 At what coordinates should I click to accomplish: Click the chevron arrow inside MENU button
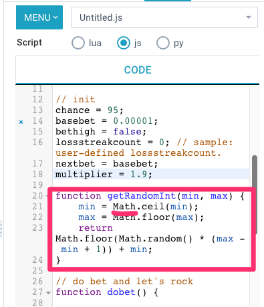pos(55,17)
